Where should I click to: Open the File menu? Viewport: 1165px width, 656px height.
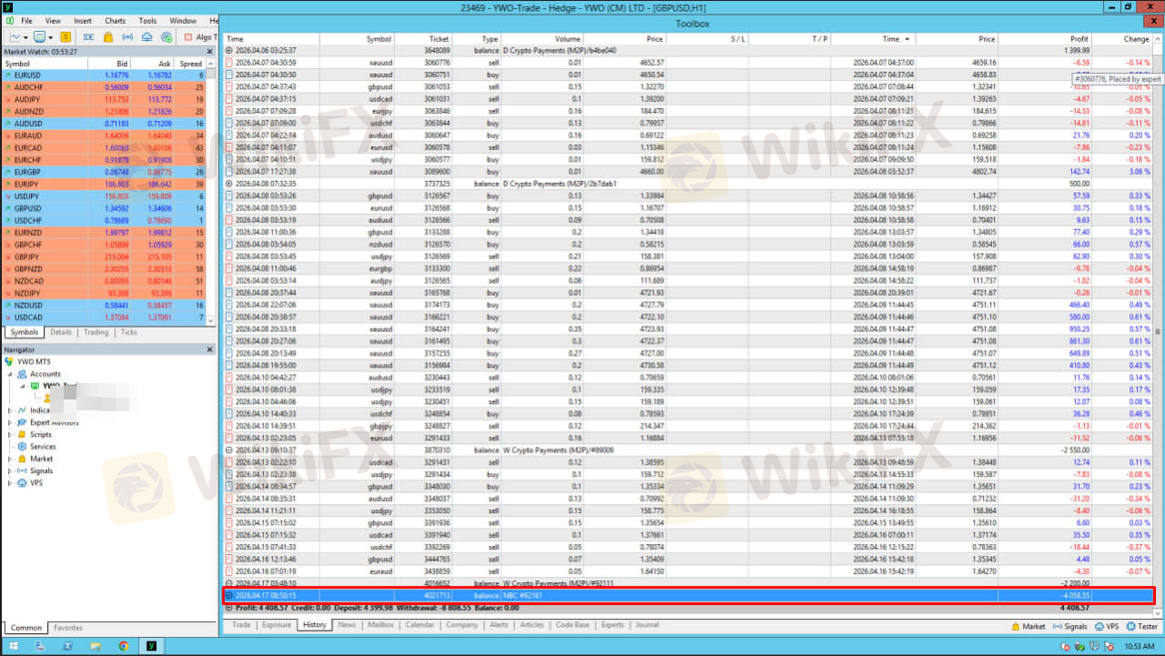point(25,20)
